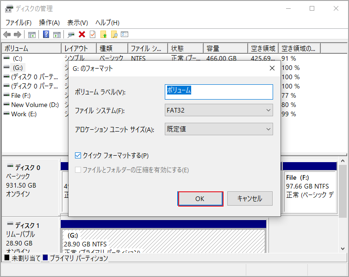349x277 pixels.
Task: Expand the allocation unit size dropdown
Action: (x=218, y=129)
